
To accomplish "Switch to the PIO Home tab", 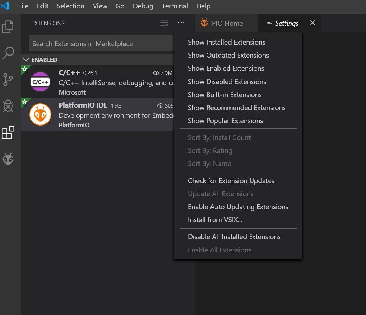I will pos(226,23).
